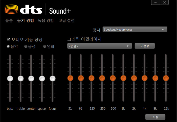Click the 31 frequency label

[70, 108]
